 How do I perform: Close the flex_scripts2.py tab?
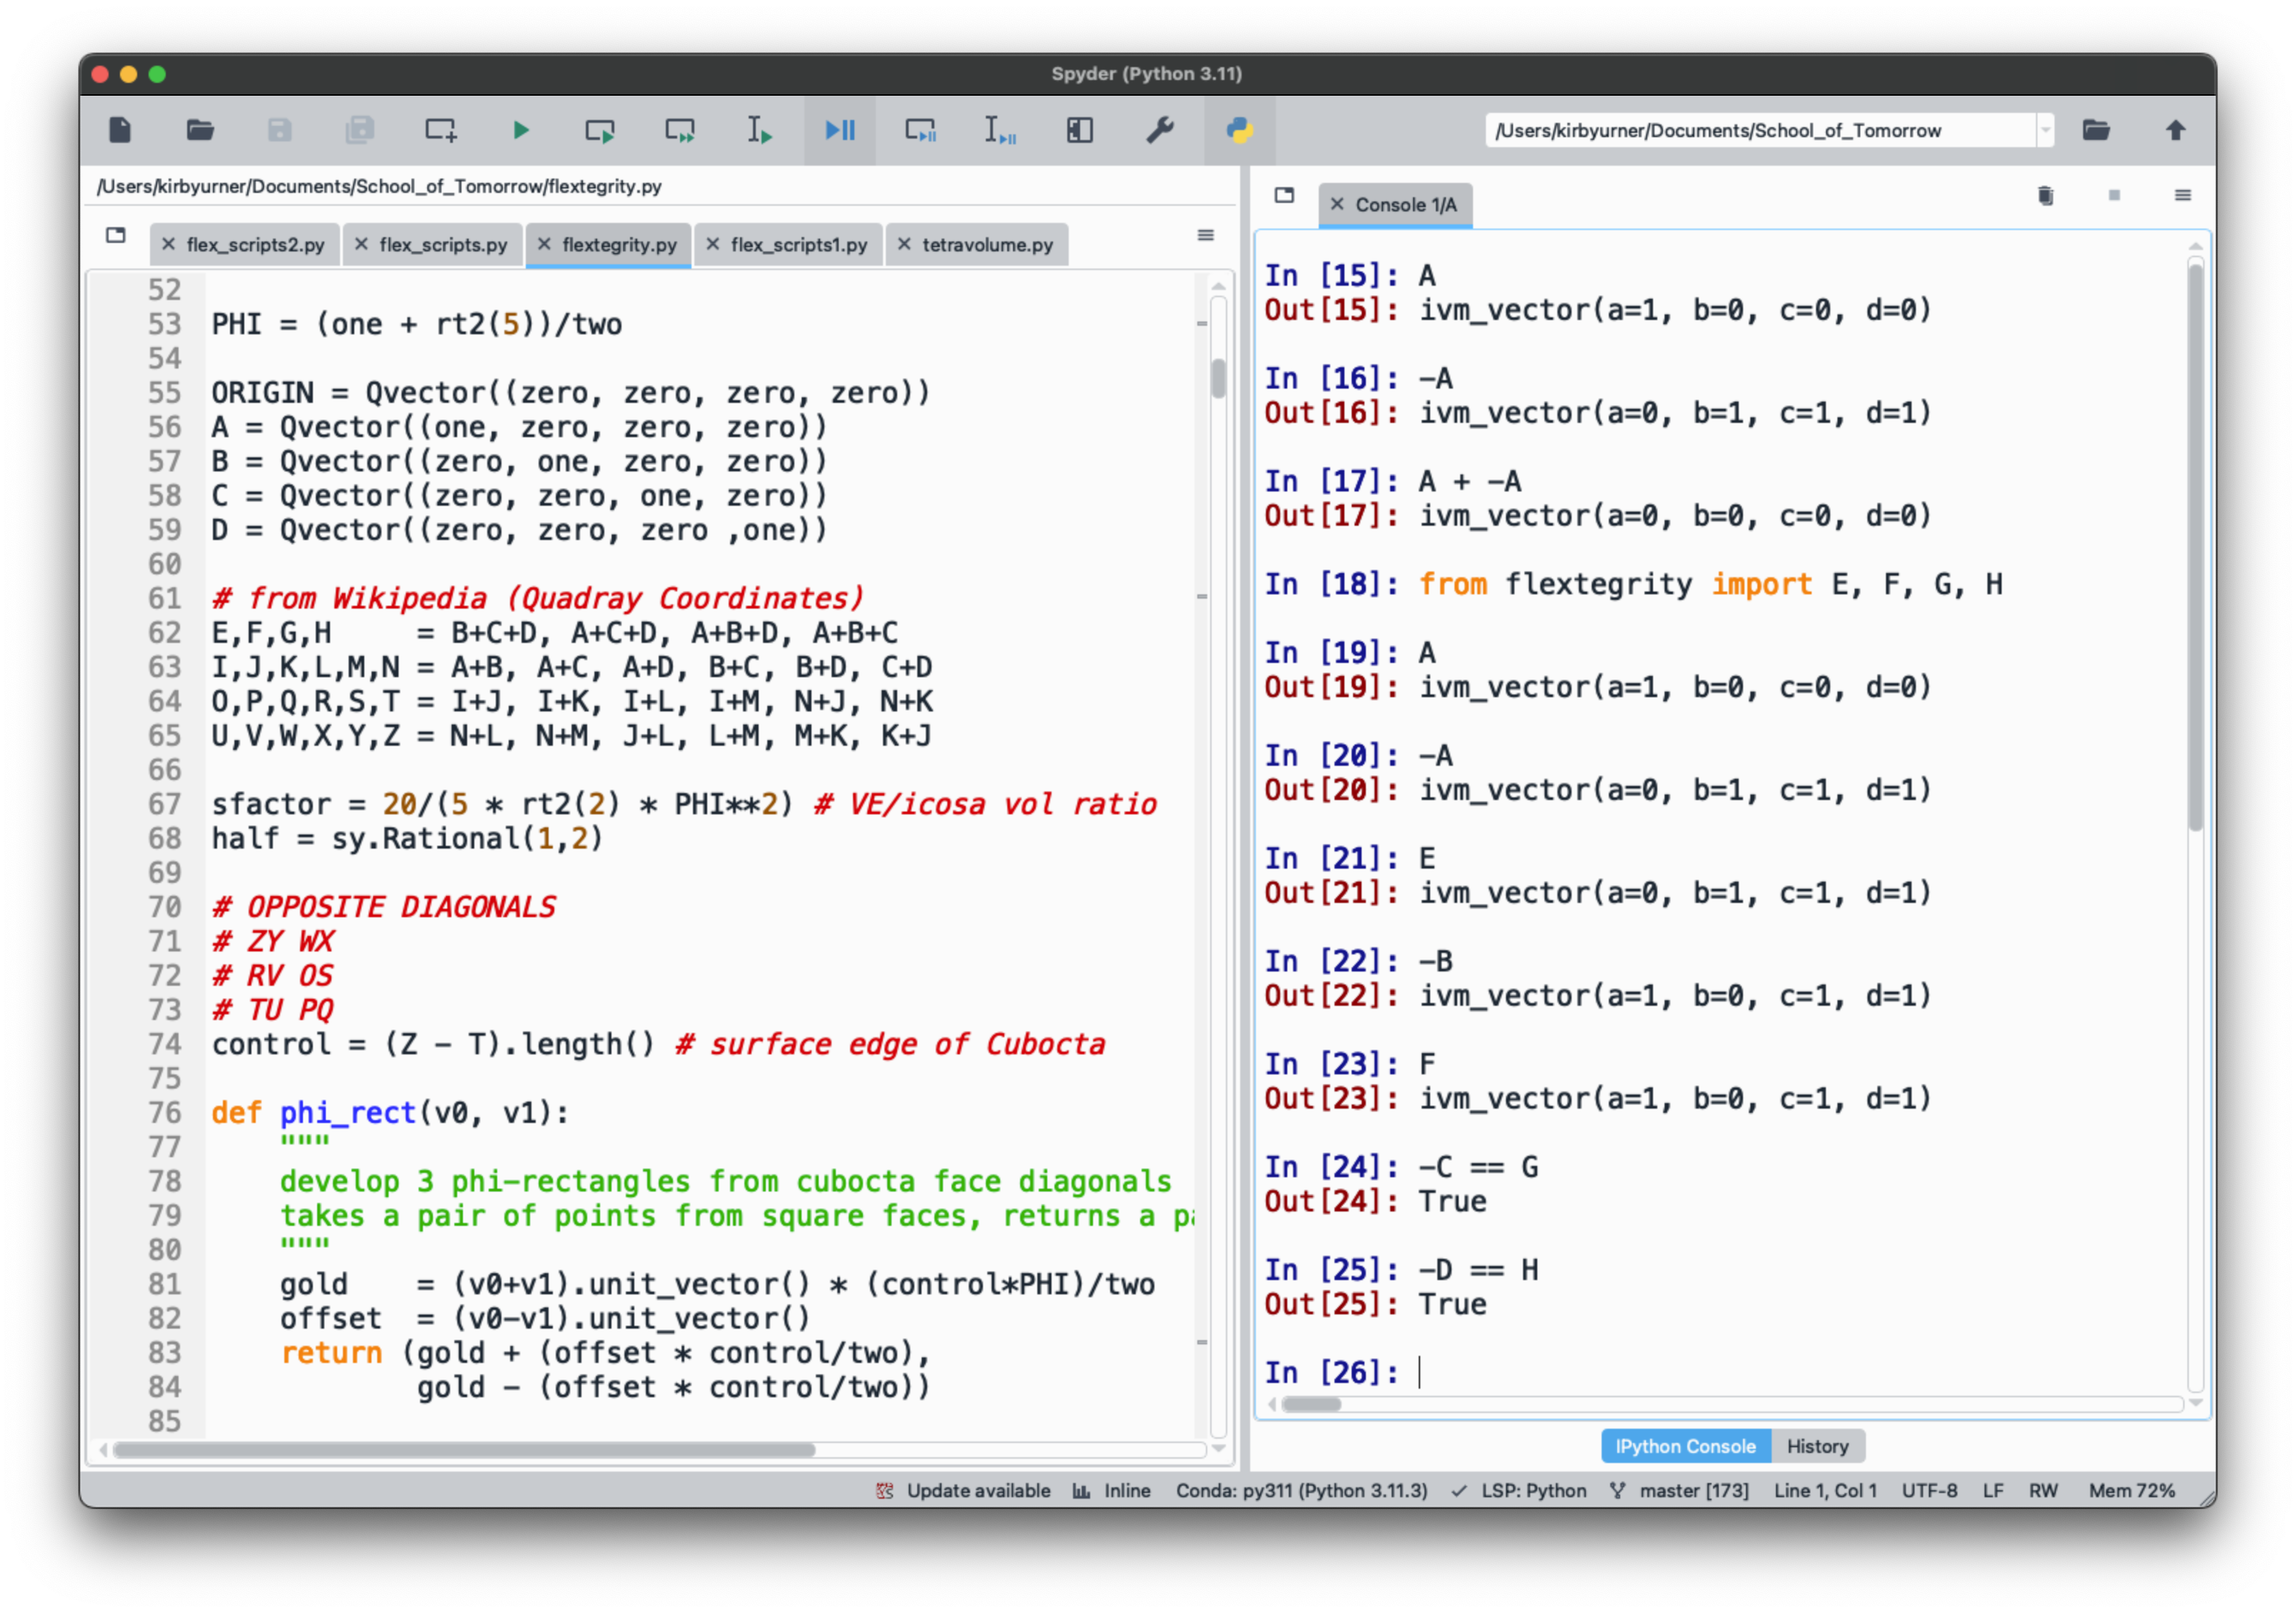[x=168, y=245]
